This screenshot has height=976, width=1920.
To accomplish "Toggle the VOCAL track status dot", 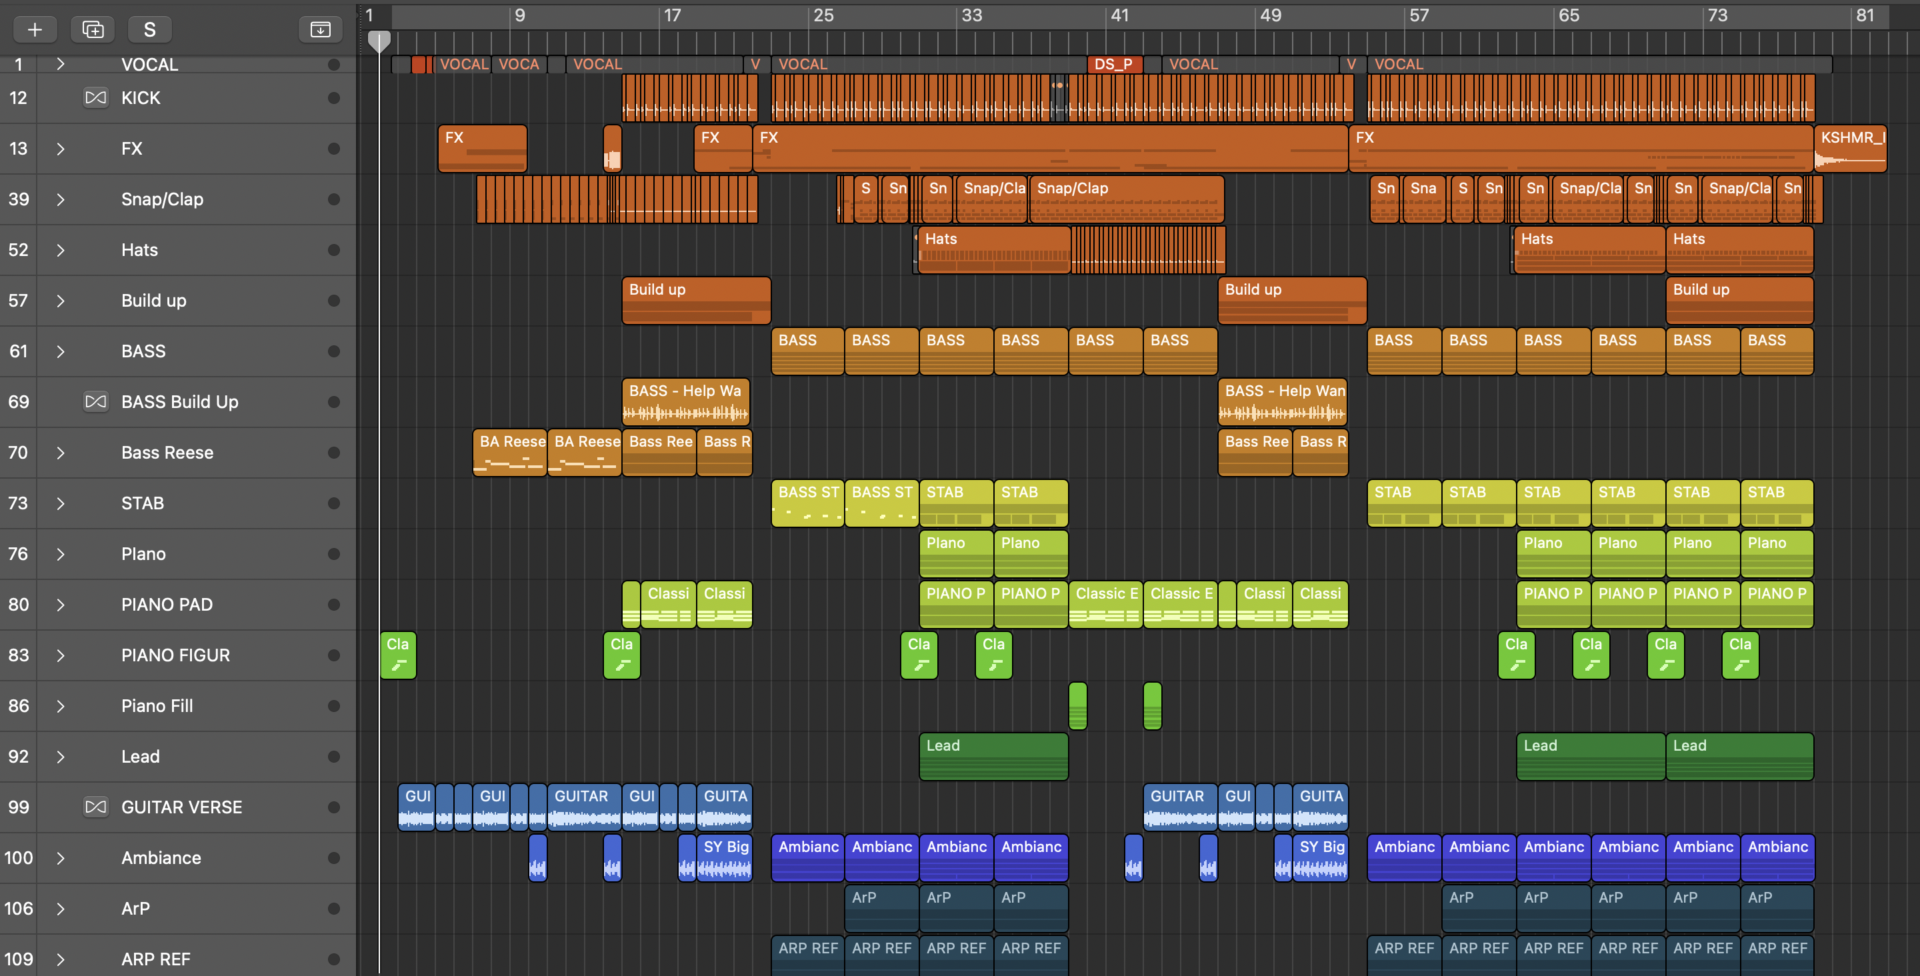I will [x=334, y=65].
